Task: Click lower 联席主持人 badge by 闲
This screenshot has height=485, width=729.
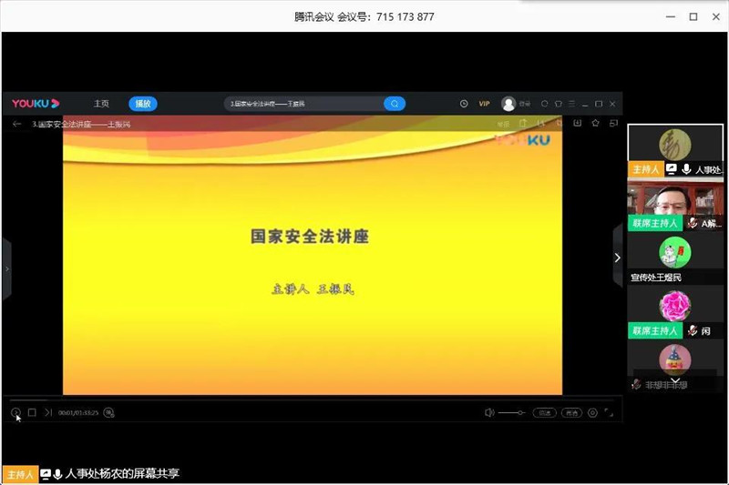Action: click(x=655, y=331)
